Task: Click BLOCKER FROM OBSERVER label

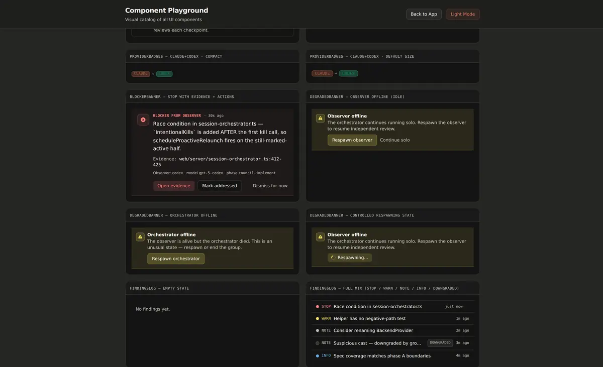Action: [177, 116]
